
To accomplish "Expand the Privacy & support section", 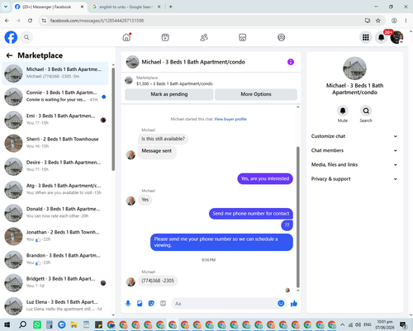I will [354, 179].
